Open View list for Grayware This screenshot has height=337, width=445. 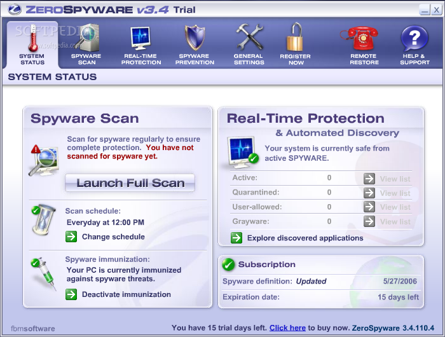coord(395,221)
